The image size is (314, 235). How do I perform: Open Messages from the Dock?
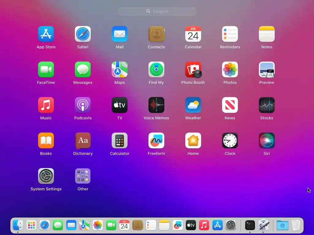tap(58, 225)
